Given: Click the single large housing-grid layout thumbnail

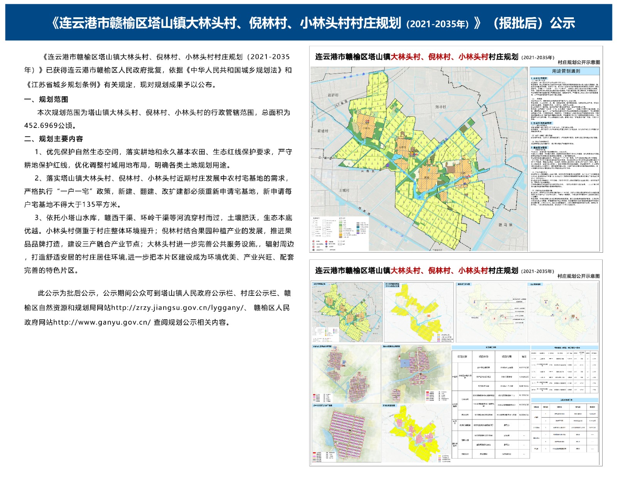Looking at the screenshot, I should (346, 433).
